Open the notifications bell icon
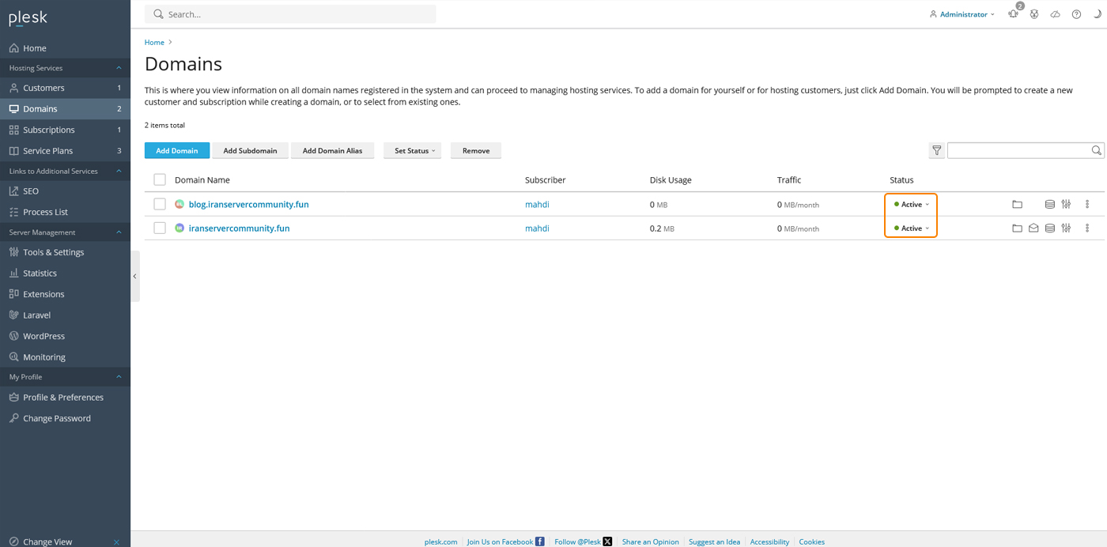Image resolution: width=1107 pixels, height=547 pixels. (1013, 14)
